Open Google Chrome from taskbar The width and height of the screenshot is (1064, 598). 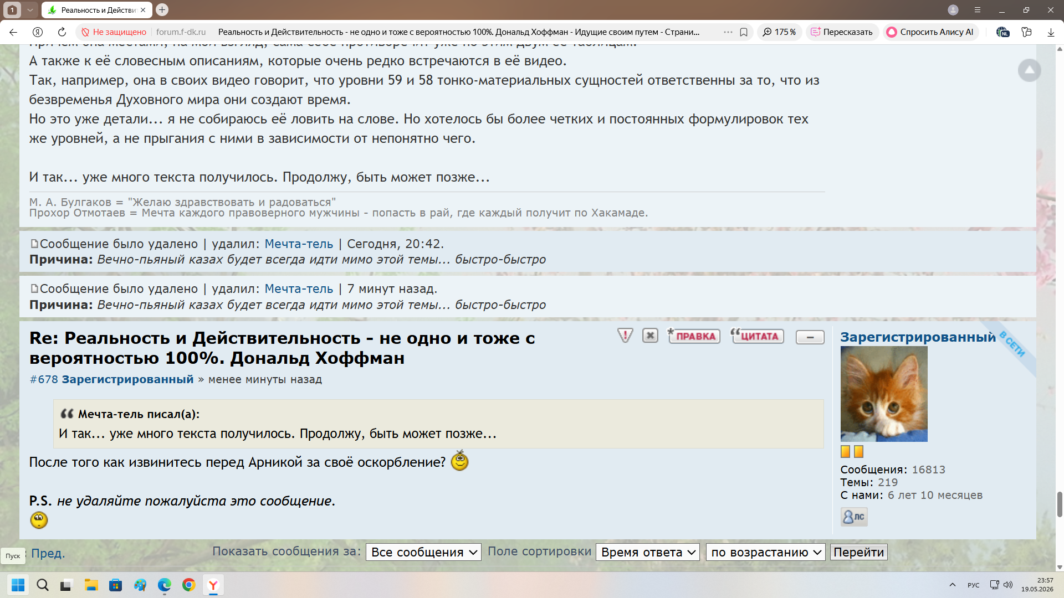click(188, 585)
